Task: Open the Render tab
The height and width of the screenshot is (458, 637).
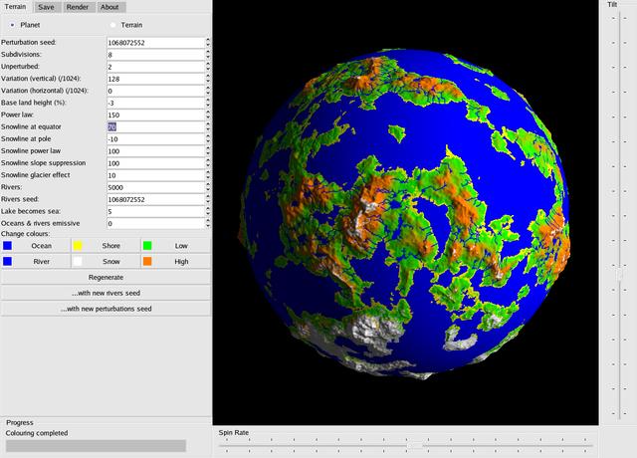Action: pyautogui.click(x=78, y=7)
